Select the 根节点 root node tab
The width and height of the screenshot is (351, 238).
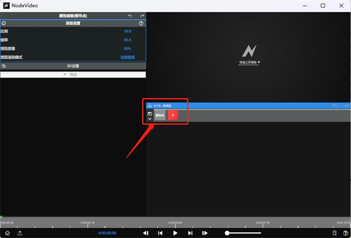click(x=160, y=115)
